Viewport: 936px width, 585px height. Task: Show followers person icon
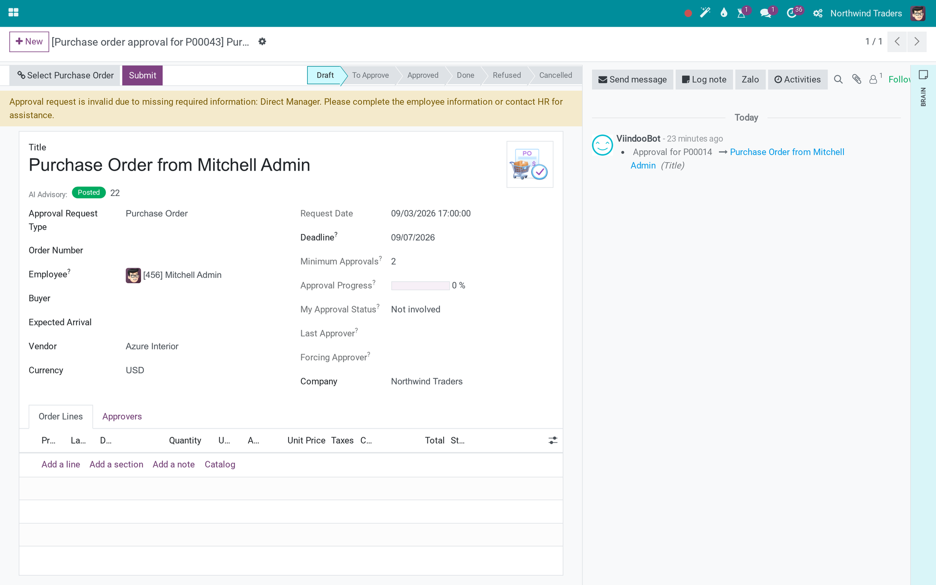click(x=873, y=79)
